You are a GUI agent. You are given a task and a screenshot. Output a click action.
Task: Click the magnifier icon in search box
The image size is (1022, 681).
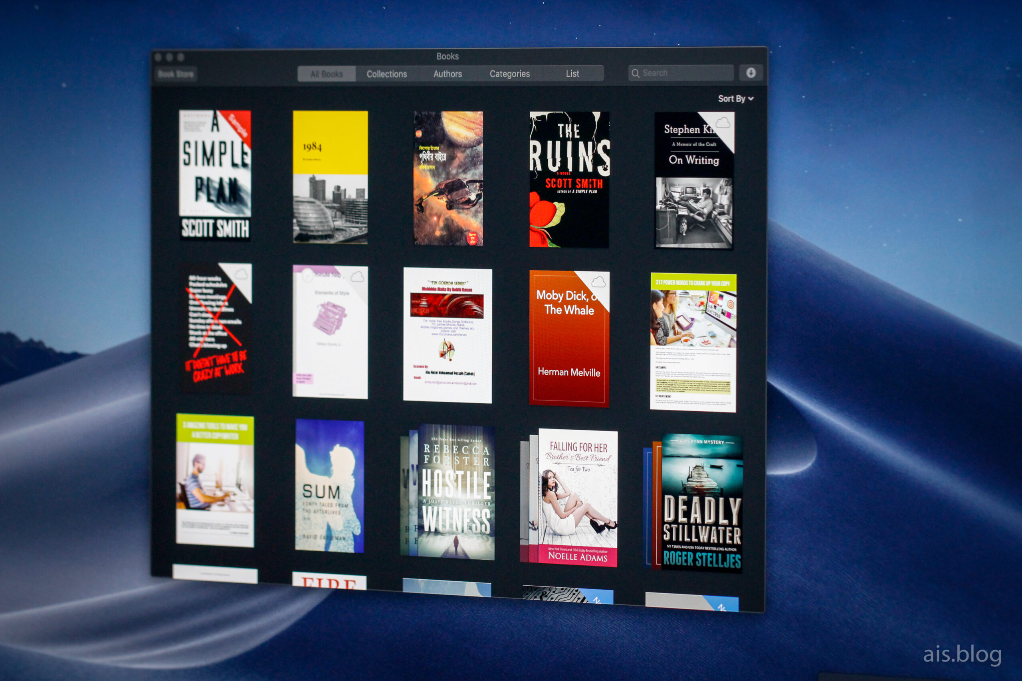635,73
